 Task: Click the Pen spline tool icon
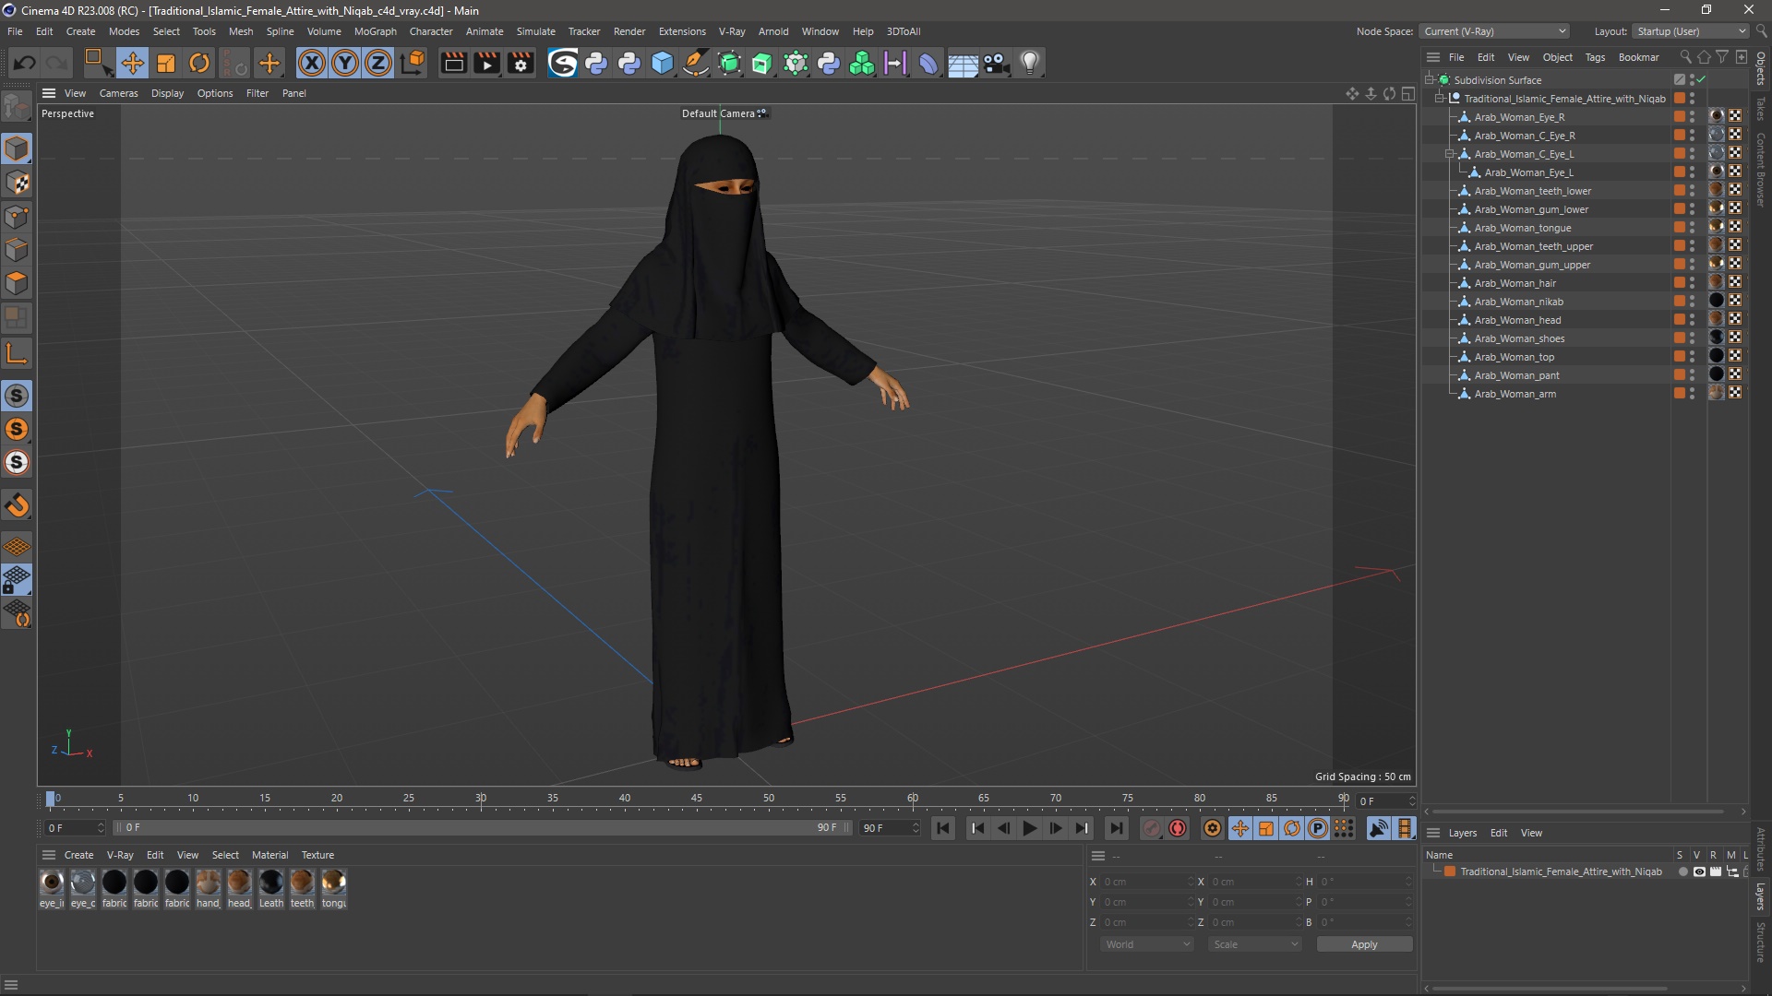pos(696,63)
